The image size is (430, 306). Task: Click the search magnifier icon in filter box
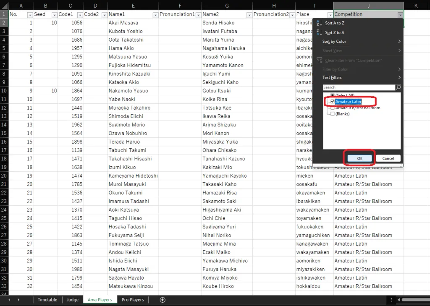click(398, 87)
